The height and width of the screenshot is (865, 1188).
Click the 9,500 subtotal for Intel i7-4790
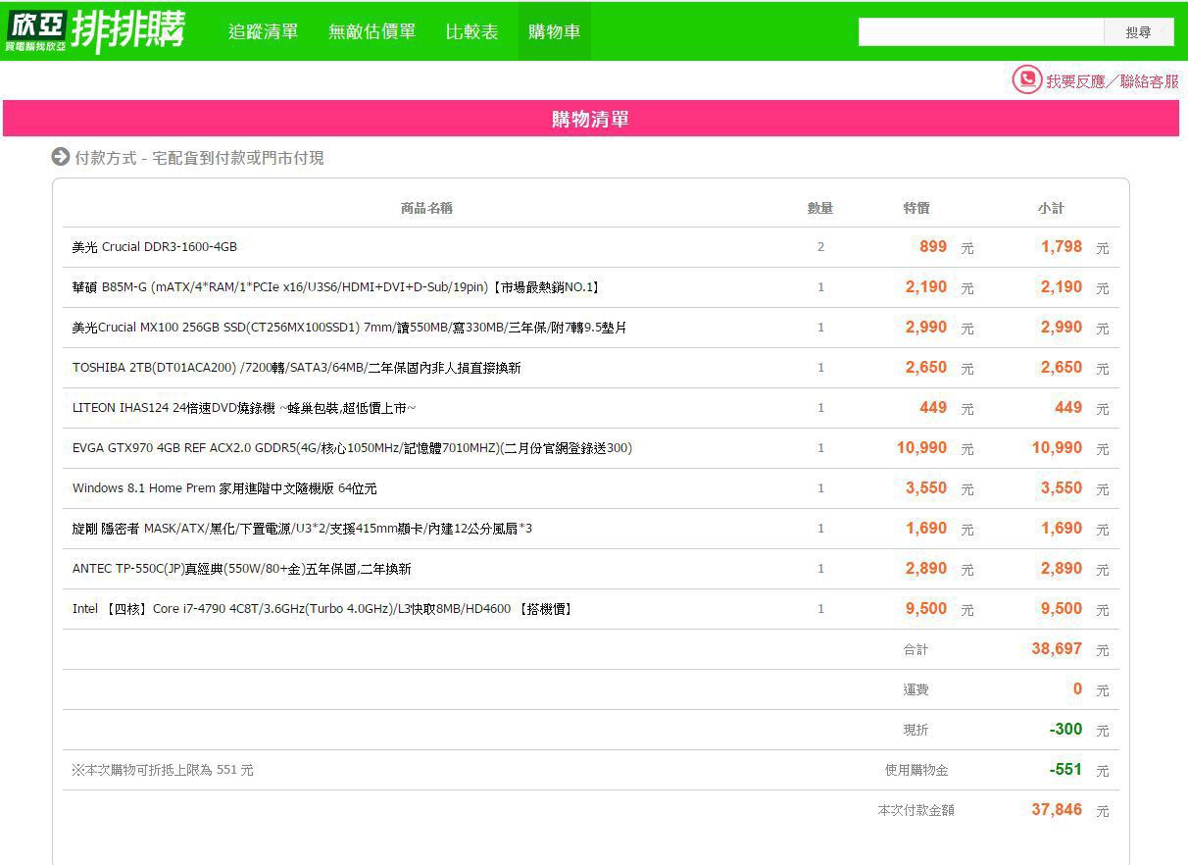(x=1062, y=609)
